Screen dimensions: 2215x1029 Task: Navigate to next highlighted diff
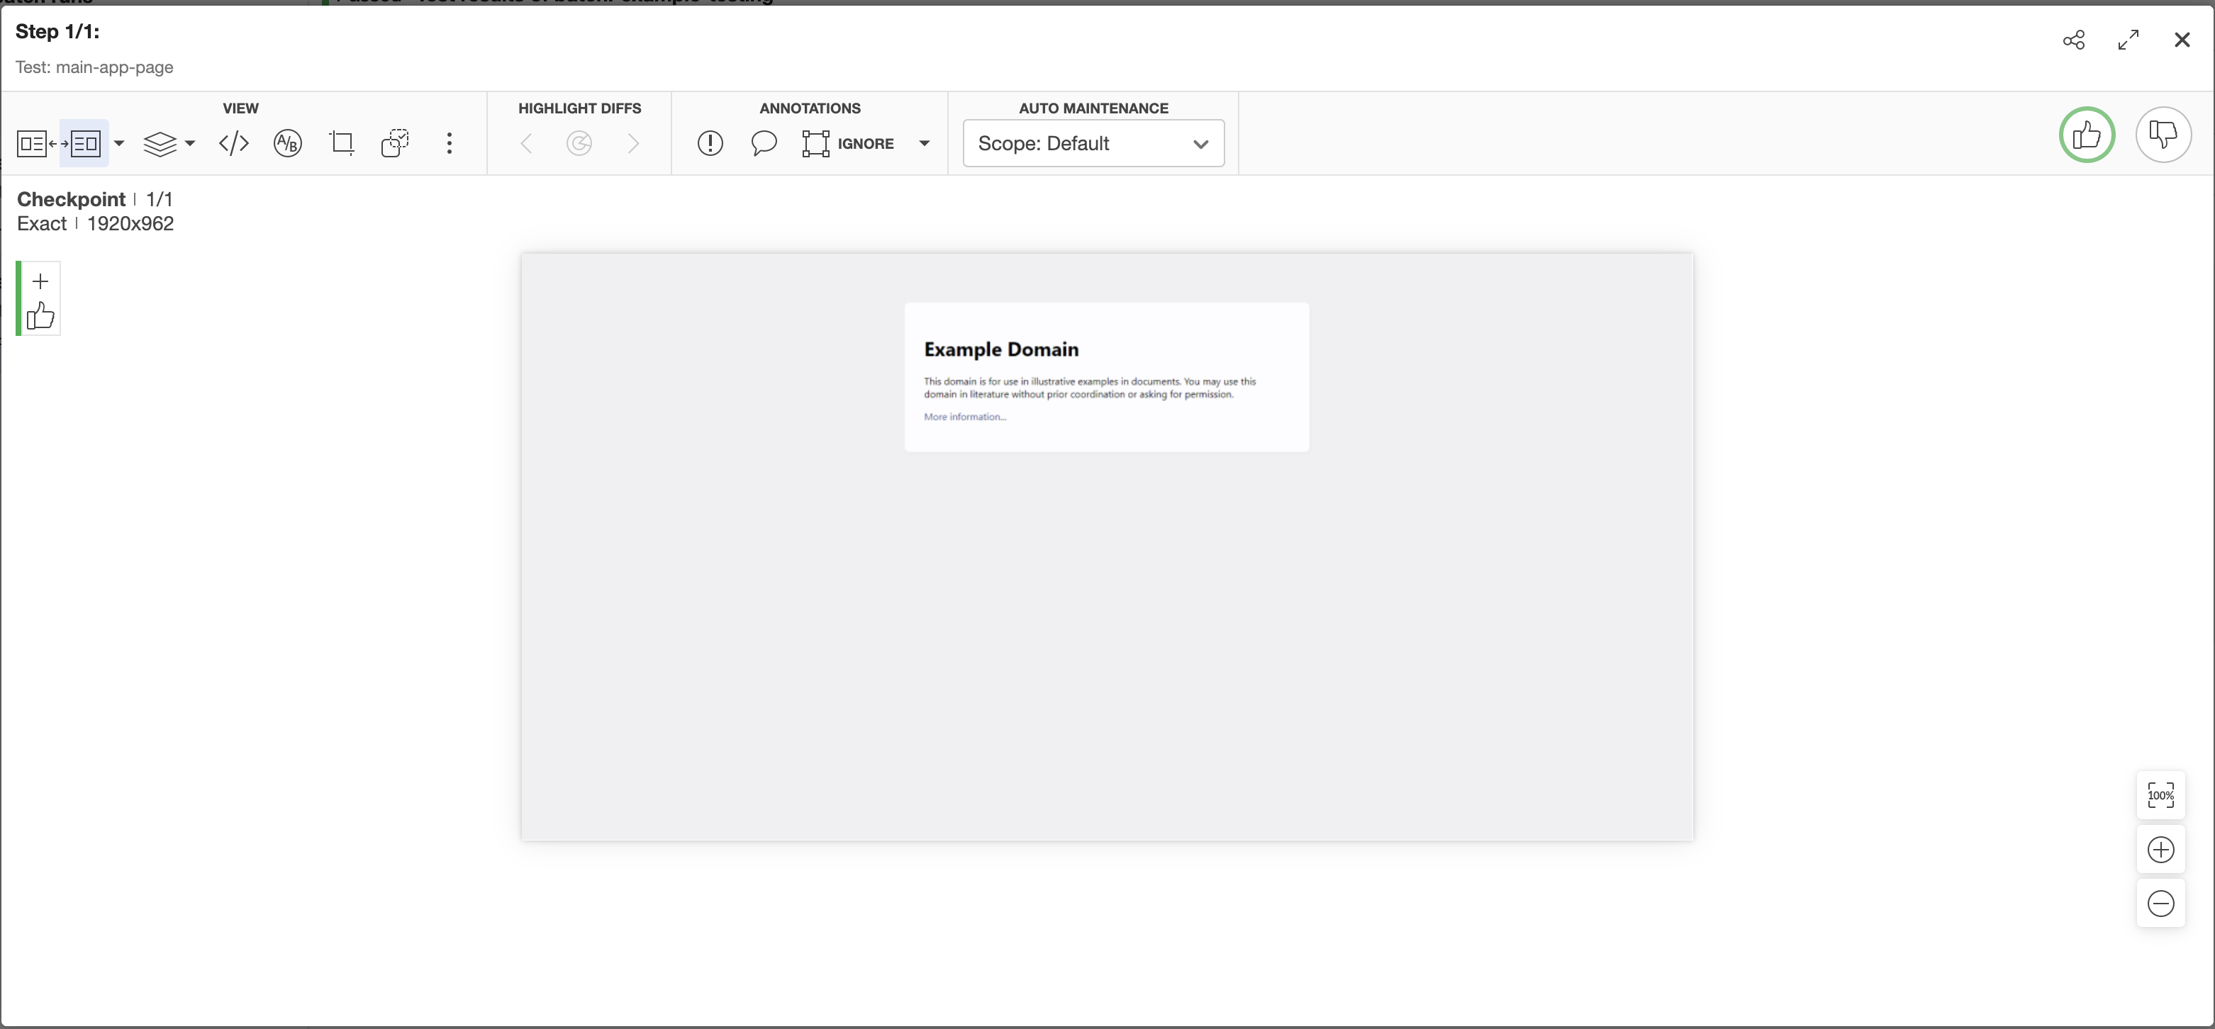[x=634, y=142]
